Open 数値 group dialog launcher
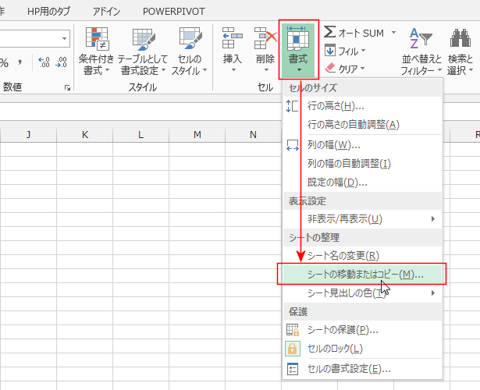Image resolution: width=480 pixels, height=390 pixels. coord(68,88)
